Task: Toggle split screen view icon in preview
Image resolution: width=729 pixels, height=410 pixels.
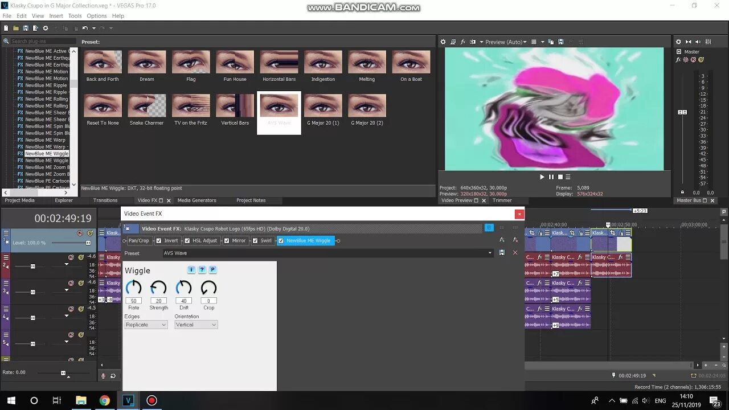Action: pyautogui.click(x=473, y=42)
